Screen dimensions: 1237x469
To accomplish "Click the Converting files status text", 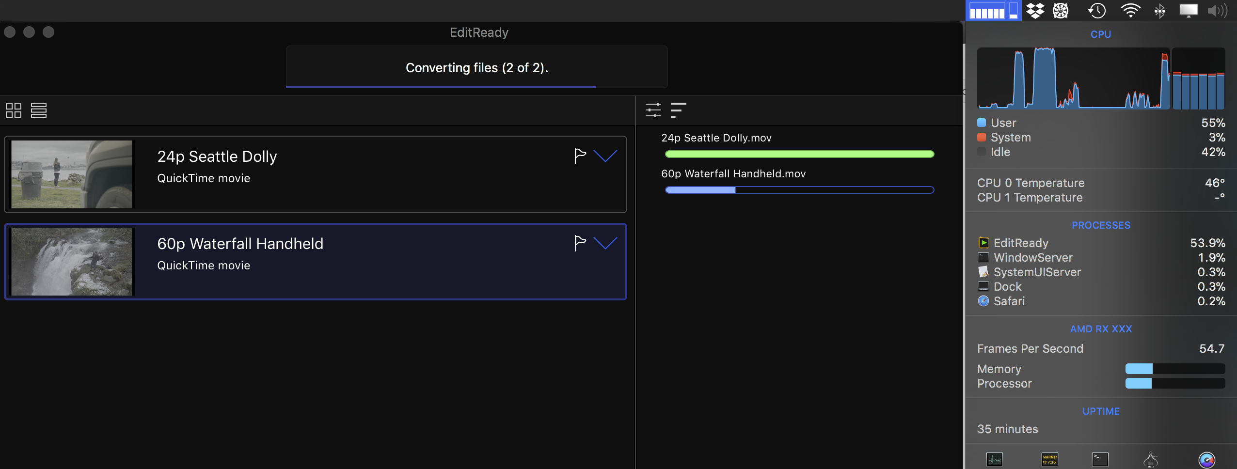I will coord(477,68).
